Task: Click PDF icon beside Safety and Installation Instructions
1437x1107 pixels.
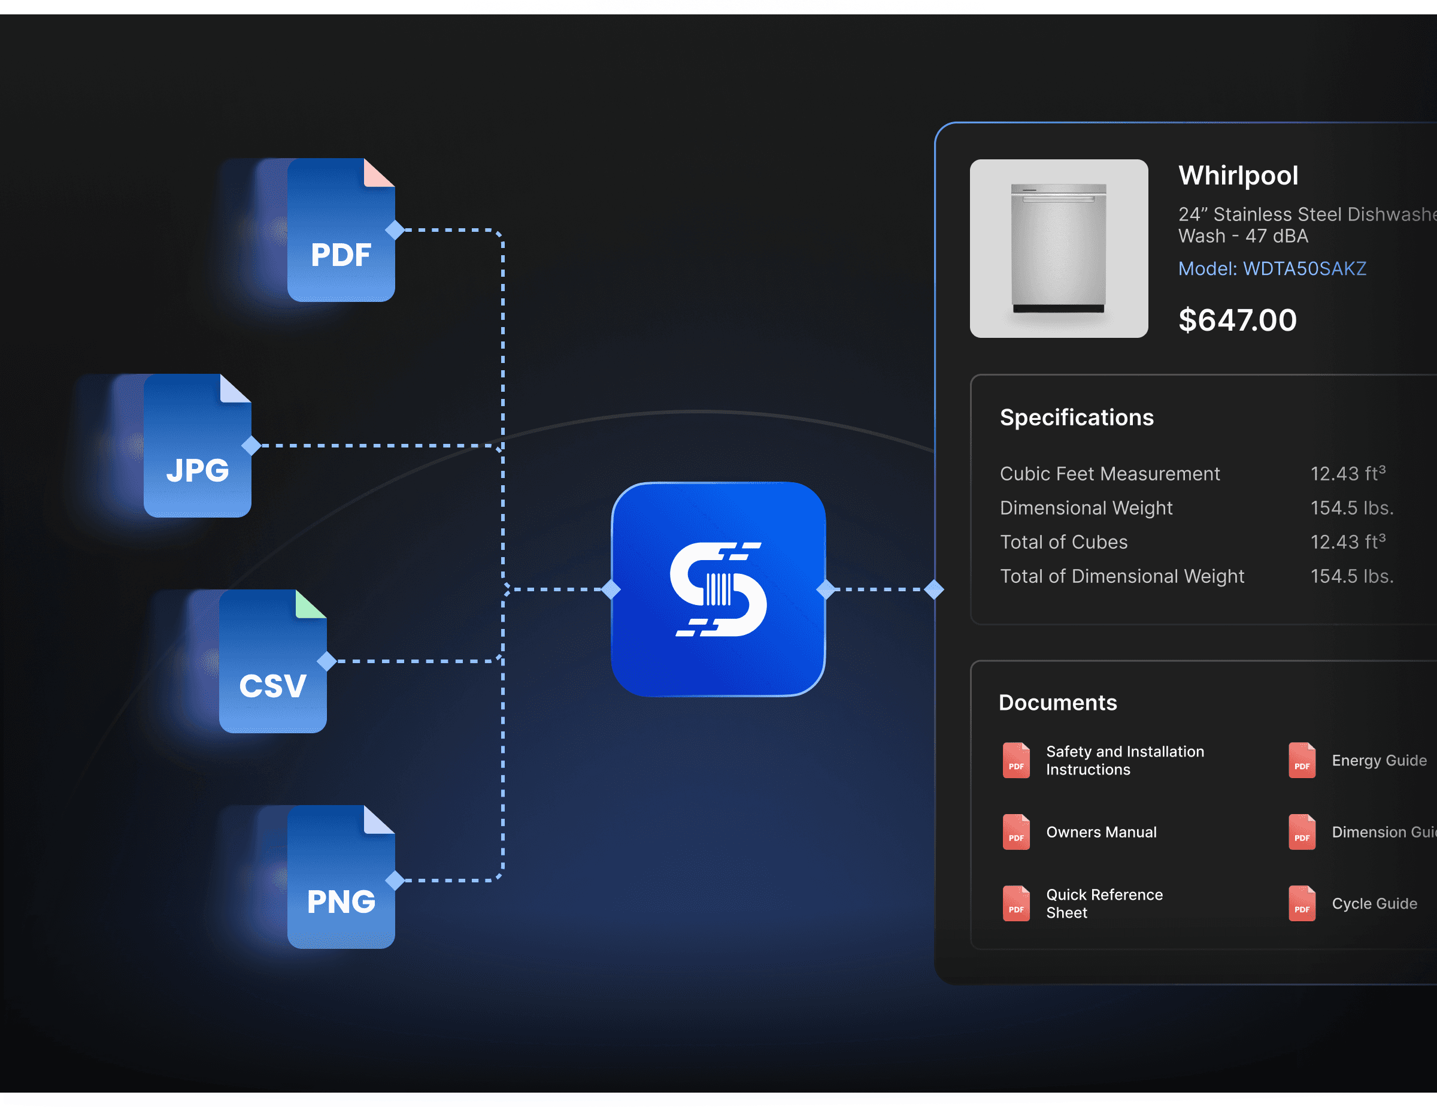Action: coord(1016,760)
